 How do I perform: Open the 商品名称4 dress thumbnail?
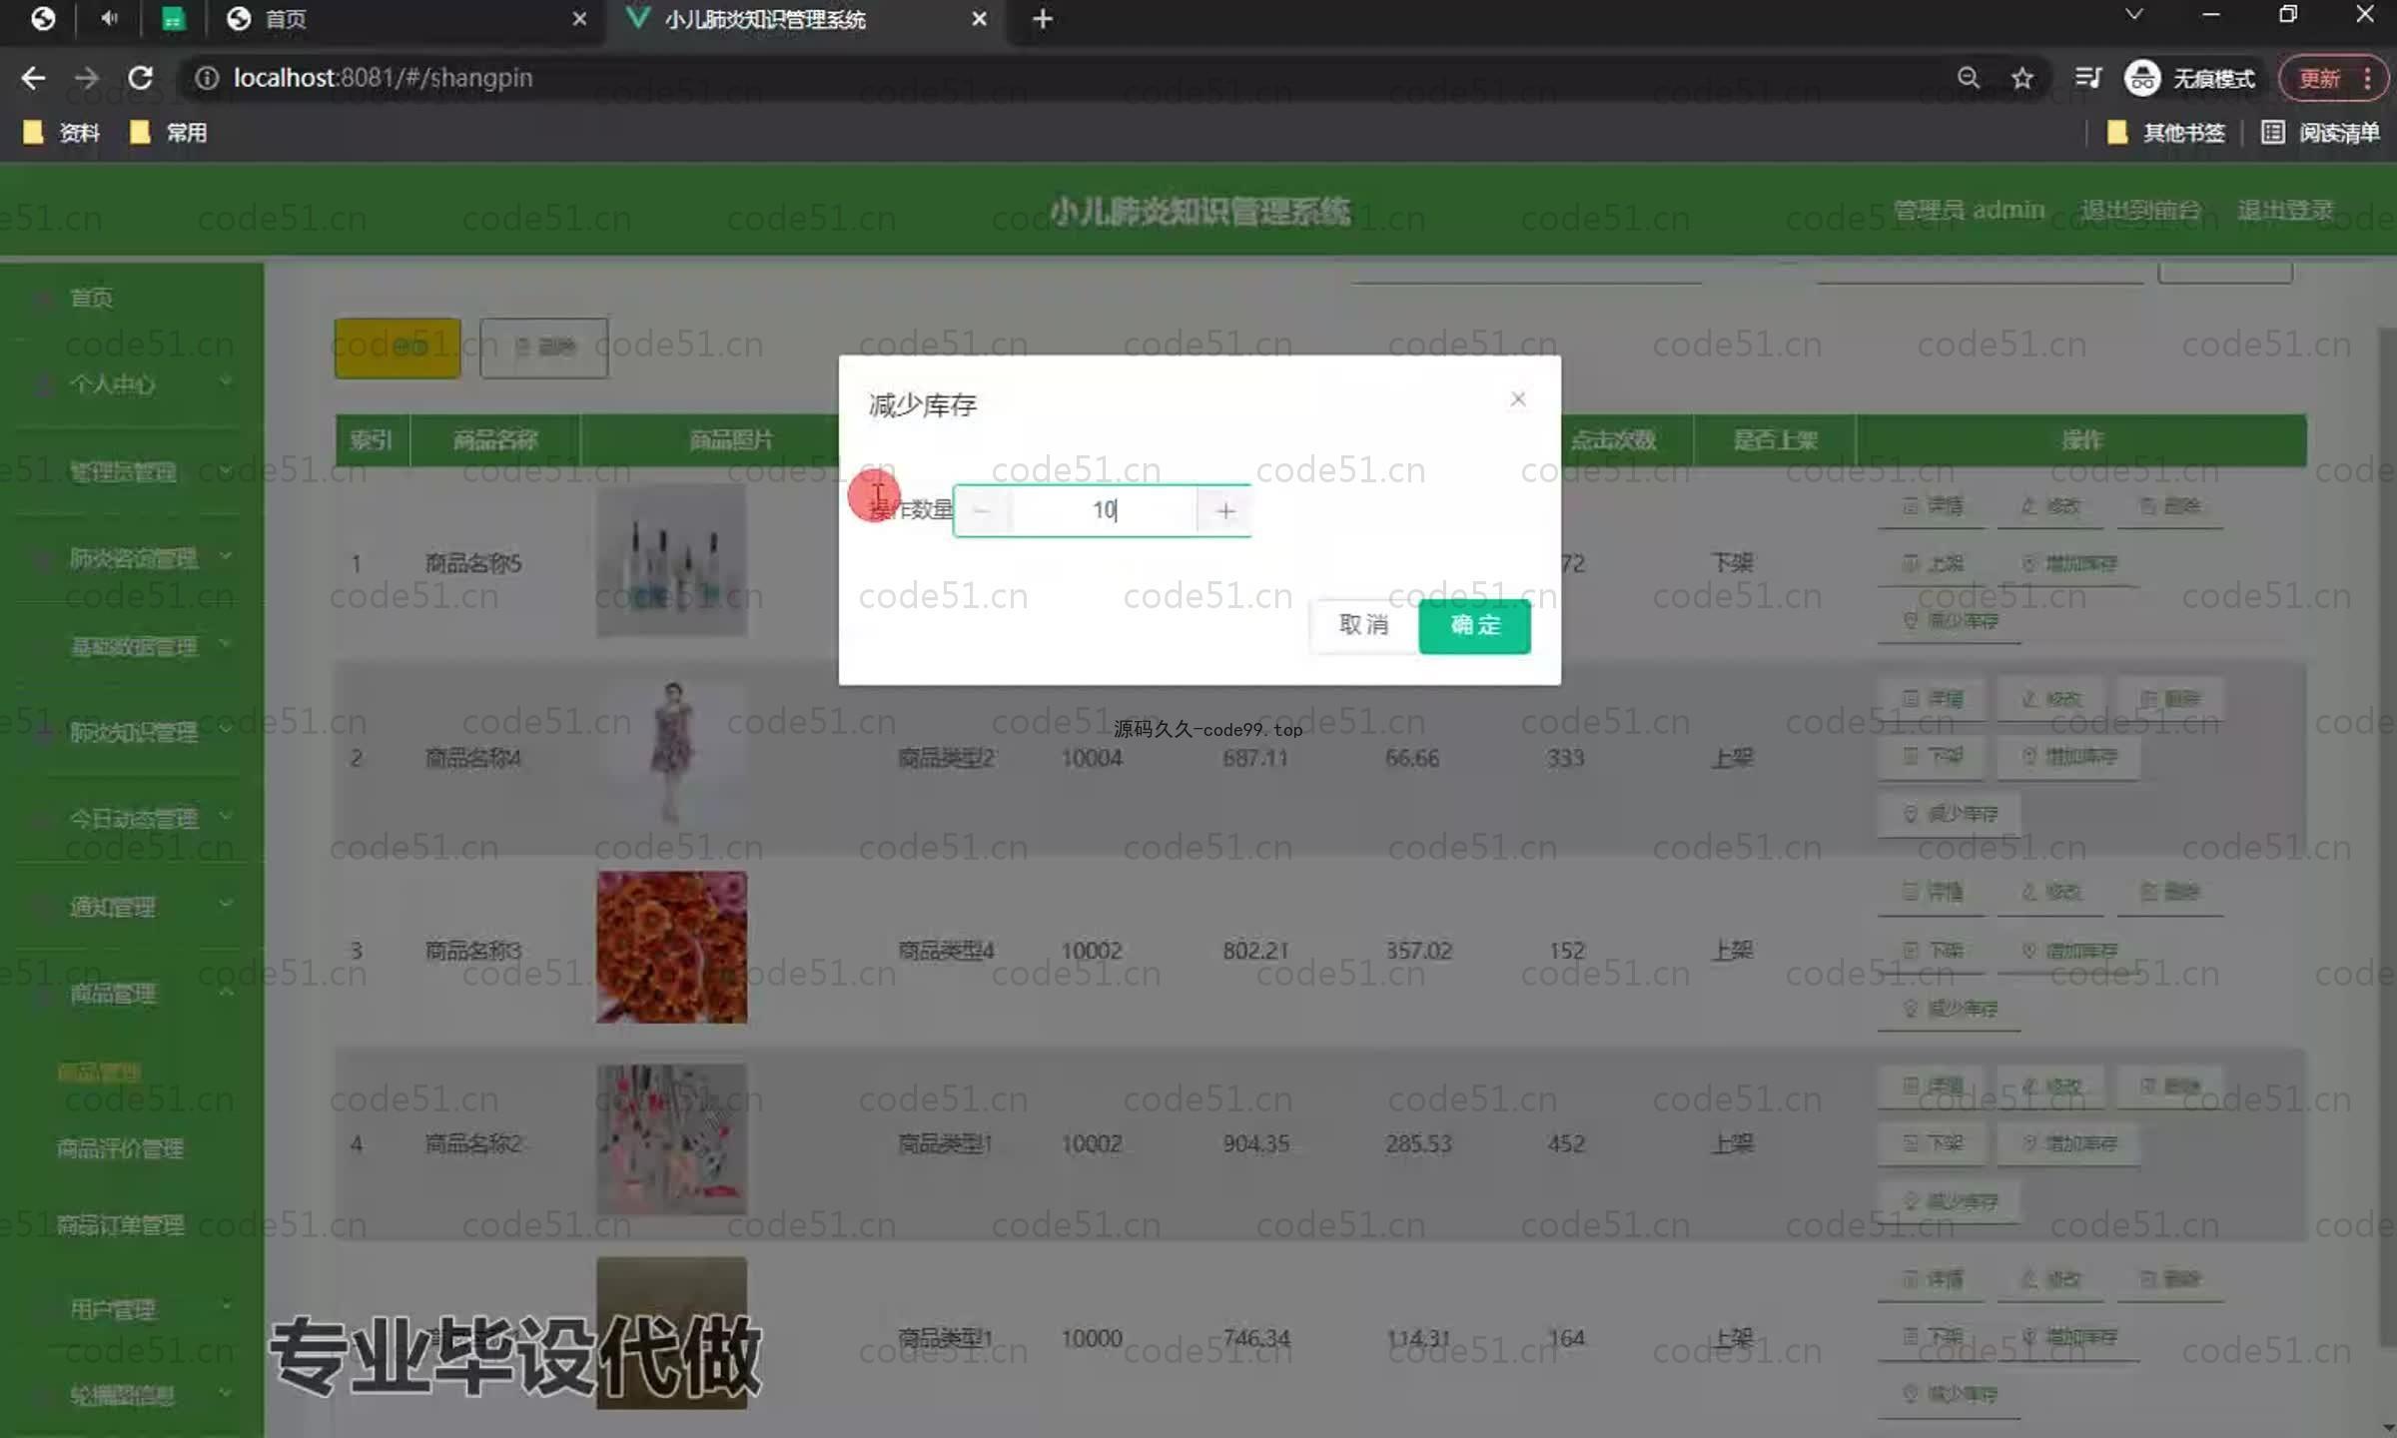pyautogui.click(x=671, y=754)
